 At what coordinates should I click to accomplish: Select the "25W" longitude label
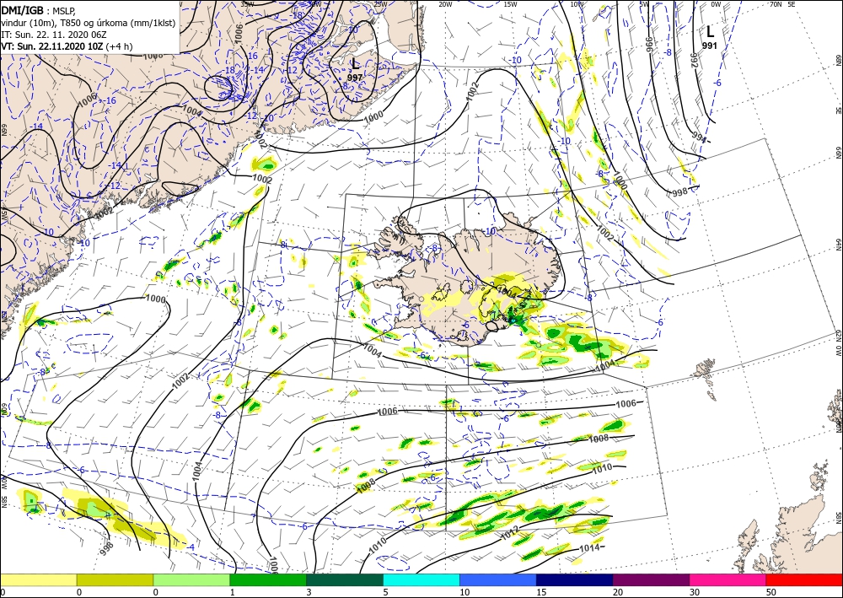380,4
